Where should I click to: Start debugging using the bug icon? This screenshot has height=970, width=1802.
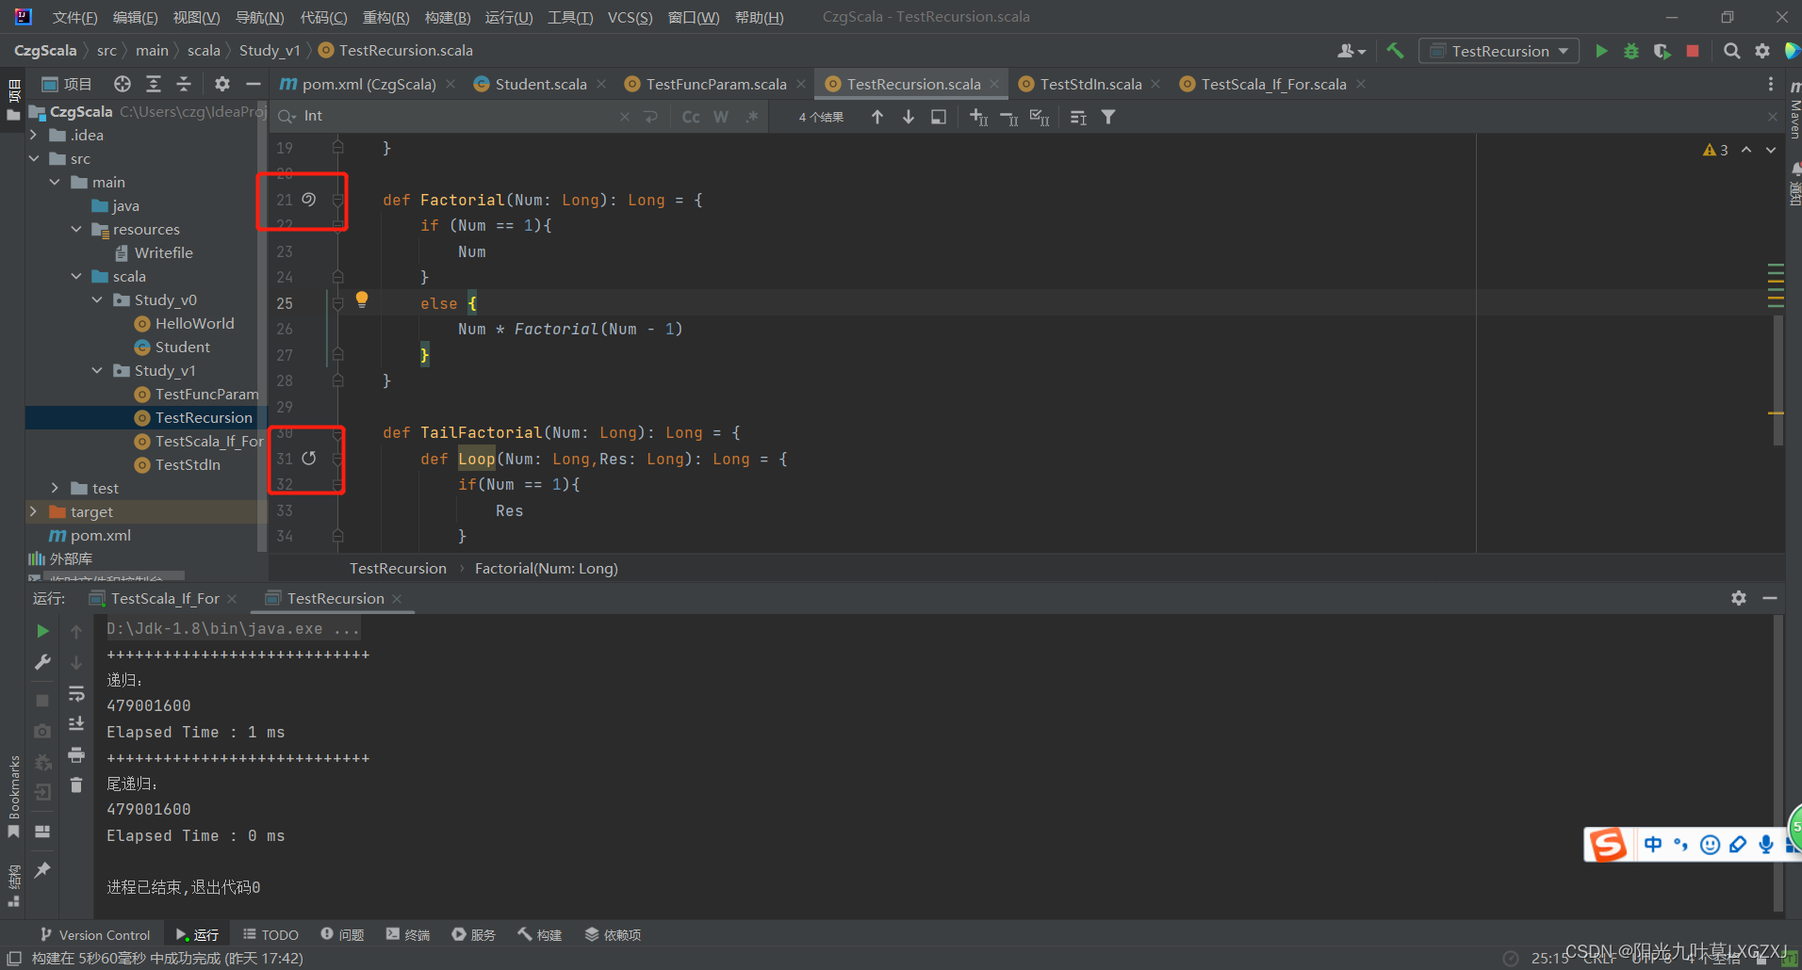point(1631,51)
